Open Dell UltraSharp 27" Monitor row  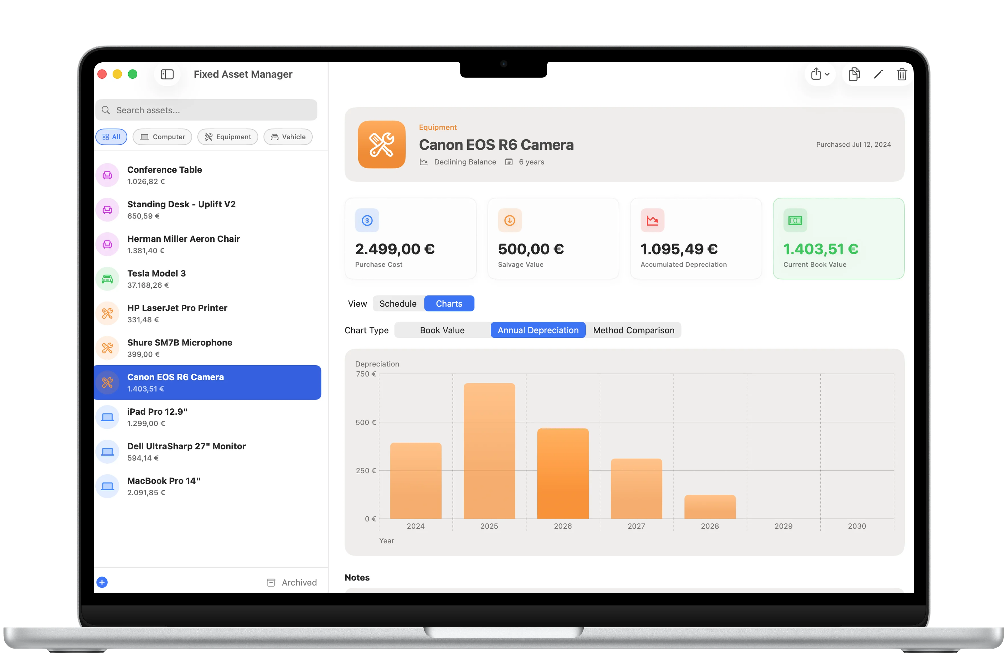coord(208,452)
